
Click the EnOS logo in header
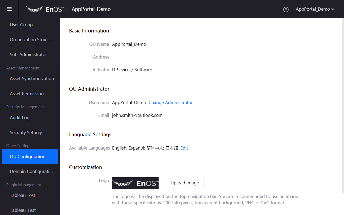45,9
